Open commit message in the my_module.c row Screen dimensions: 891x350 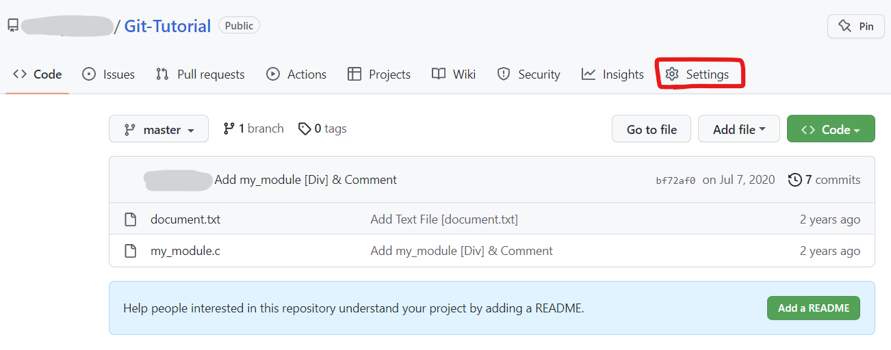point(462,251)
